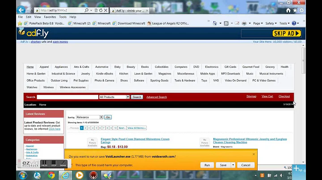322x180 pixels.
Task: Go to results page 2
Action: (85, 128)
